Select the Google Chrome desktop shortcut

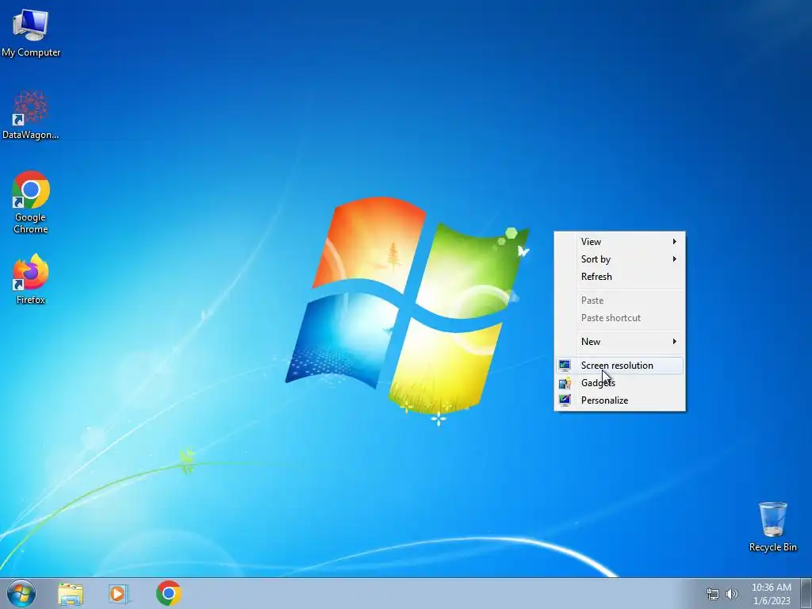[x=31, y=202]
